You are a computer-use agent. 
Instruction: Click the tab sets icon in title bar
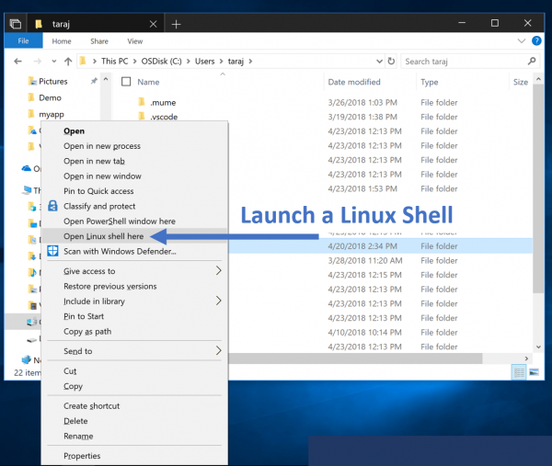pos(16,23)
